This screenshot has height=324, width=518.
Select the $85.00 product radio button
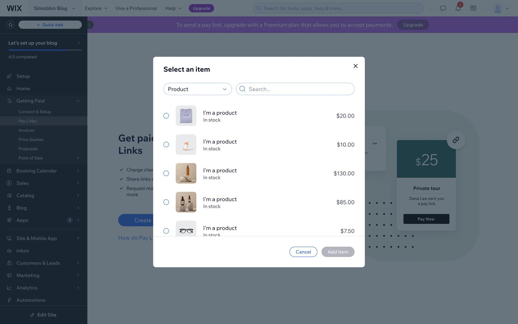(166, 202)
